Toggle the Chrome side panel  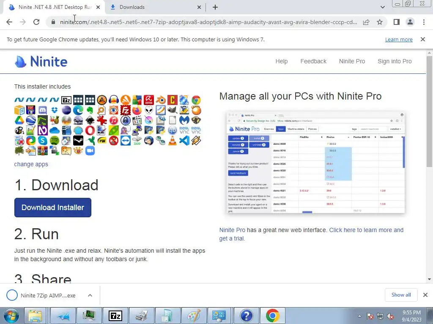click(x=397, y=22)
